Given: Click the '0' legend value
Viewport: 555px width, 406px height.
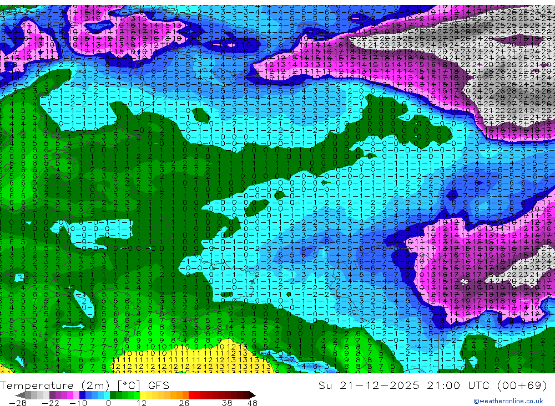Looking at the screenshot, I should point(108,403).
